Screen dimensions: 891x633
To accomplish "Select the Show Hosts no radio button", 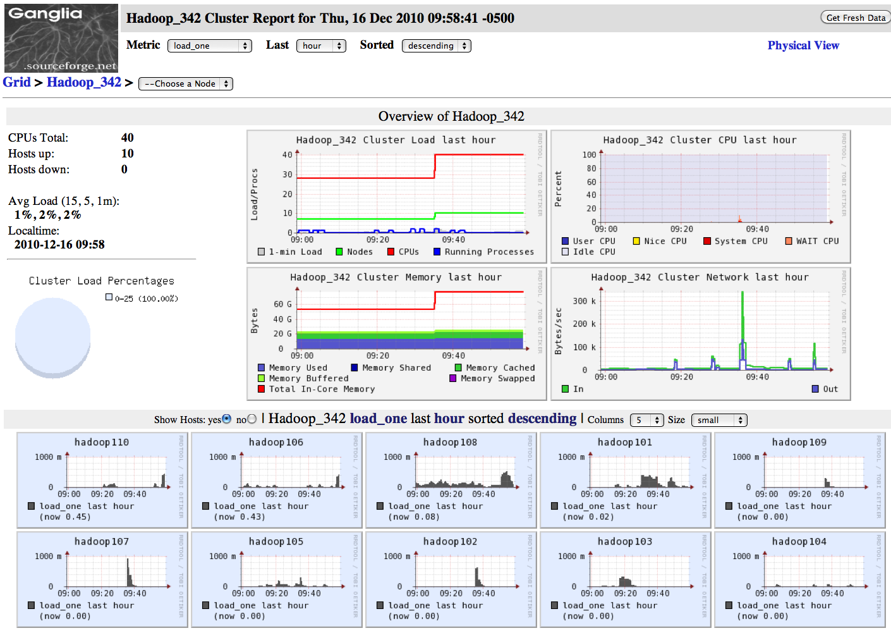I will click(252, 419).
